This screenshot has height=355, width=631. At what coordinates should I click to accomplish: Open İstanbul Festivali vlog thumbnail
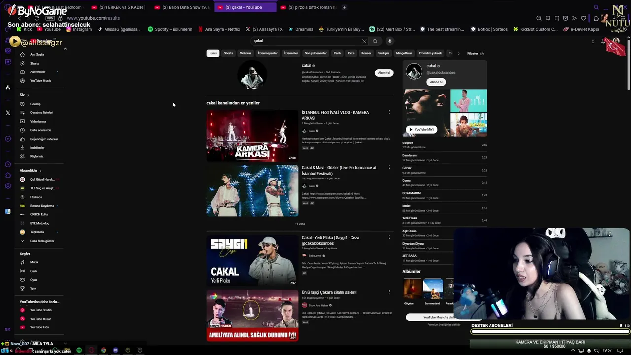[x=252, y=136]
